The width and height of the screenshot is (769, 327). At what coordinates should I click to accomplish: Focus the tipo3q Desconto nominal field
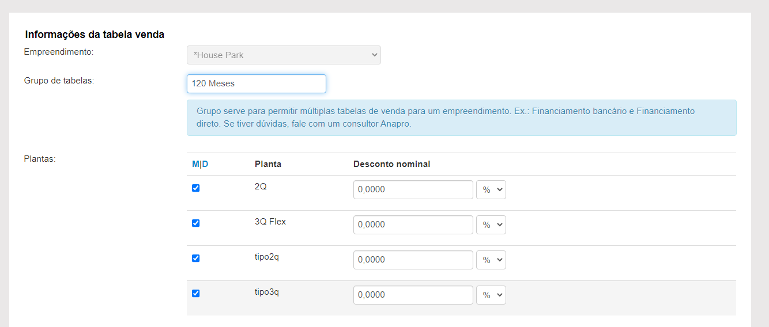413,295
